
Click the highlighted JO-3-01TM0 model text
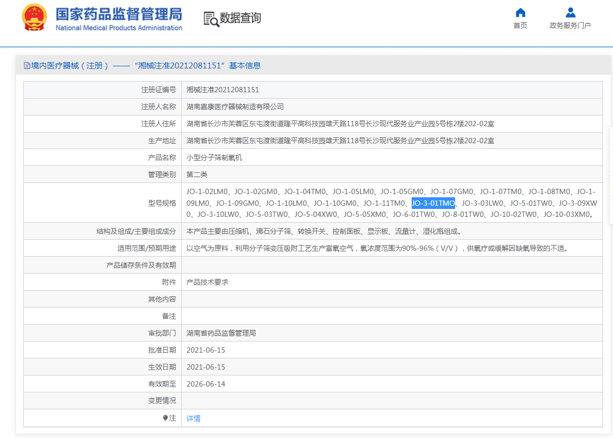pos(433,203)
